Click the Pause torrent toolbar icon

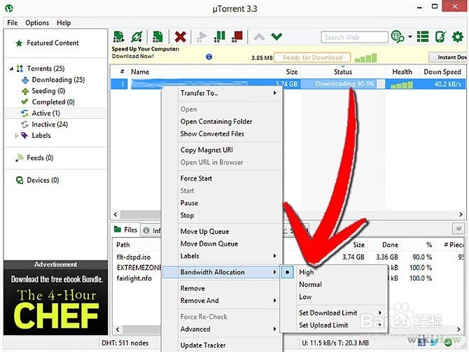pyautogui.click(x=220, y=37)
